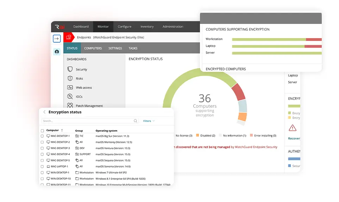
Task: Sort by Operating system column header
Action: click(106, 131)
